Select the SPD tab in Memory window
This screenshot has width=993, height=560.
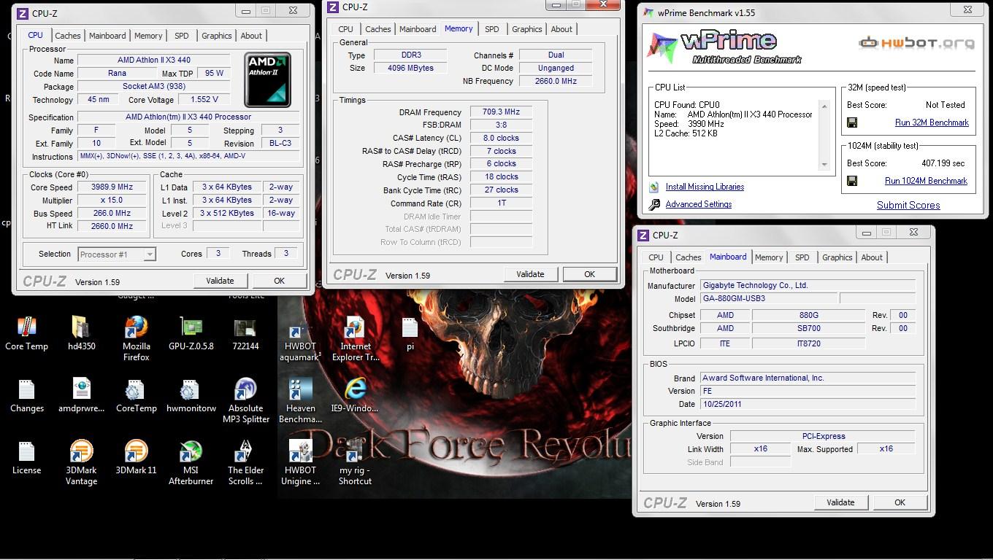click(x=492, y=29)
